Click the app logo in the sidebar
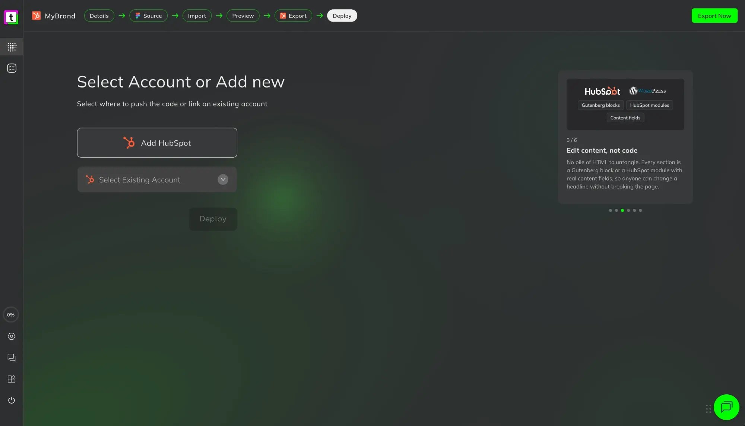 tap(11, 17)
